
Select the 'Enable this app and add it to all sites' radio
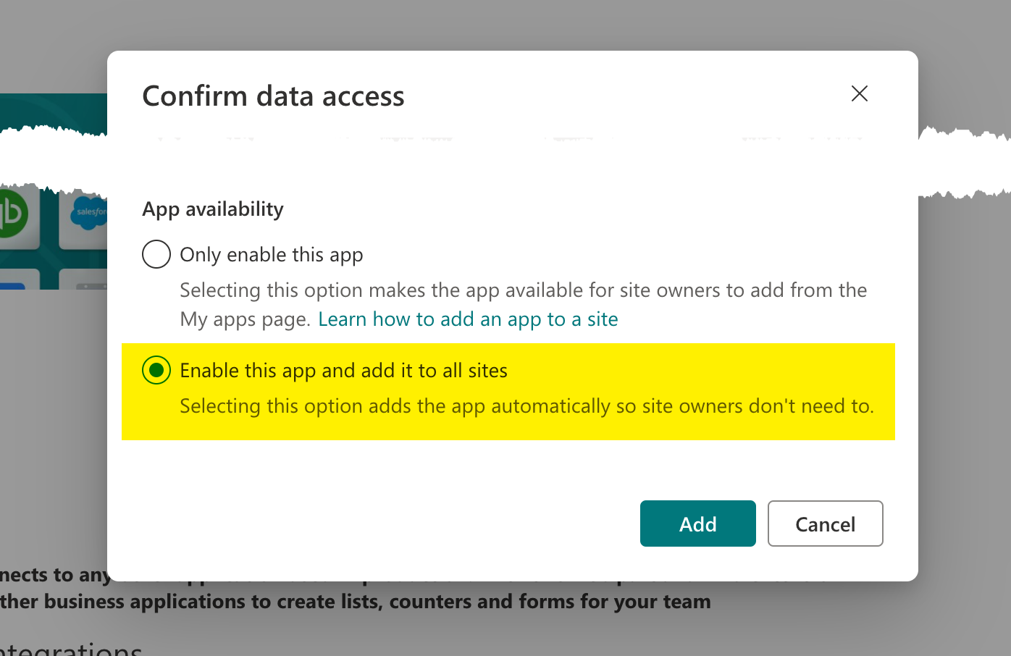point(156,370)
